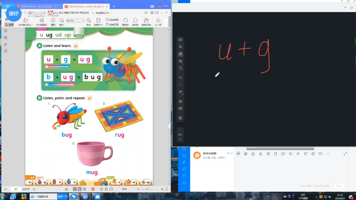The image size is (356, 200).
Task: Toggle fit width option in PDF toolbar
Action: pyautogui.click(x=112, y=20)
